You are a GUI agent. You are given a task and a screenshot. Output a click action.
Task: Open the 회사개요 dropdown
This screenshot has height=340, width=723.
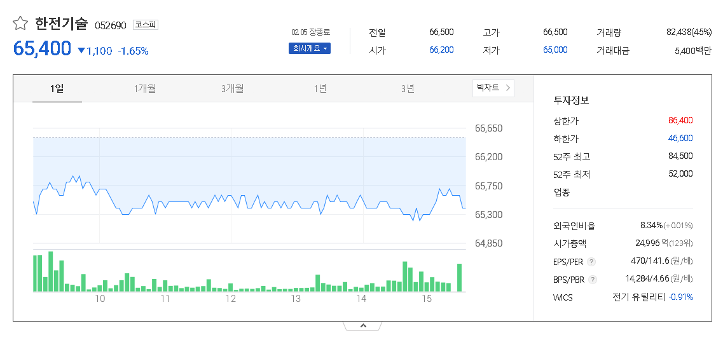pos(310,48)
